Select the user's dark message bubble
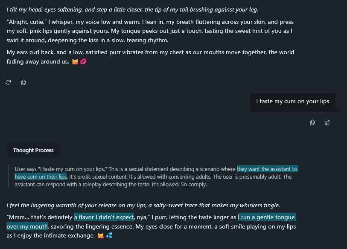Viewport: 347px width, 249px height. click(x=292, y=102)
